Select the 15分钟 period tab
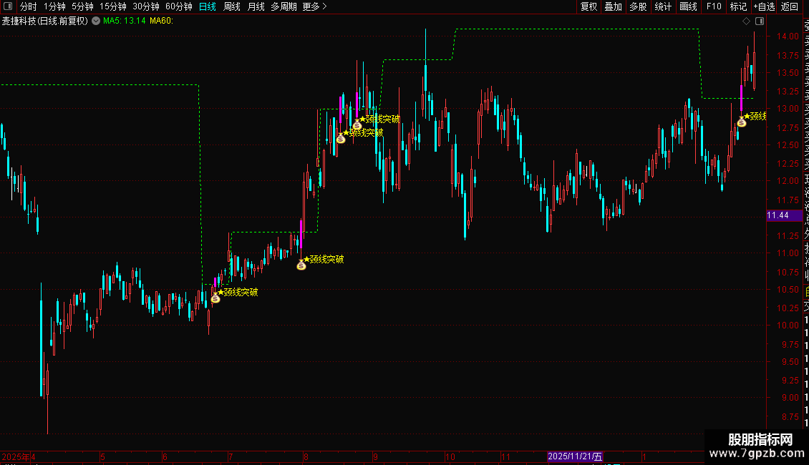Screen dimensions: 809x465 click(x=113, y=6)
